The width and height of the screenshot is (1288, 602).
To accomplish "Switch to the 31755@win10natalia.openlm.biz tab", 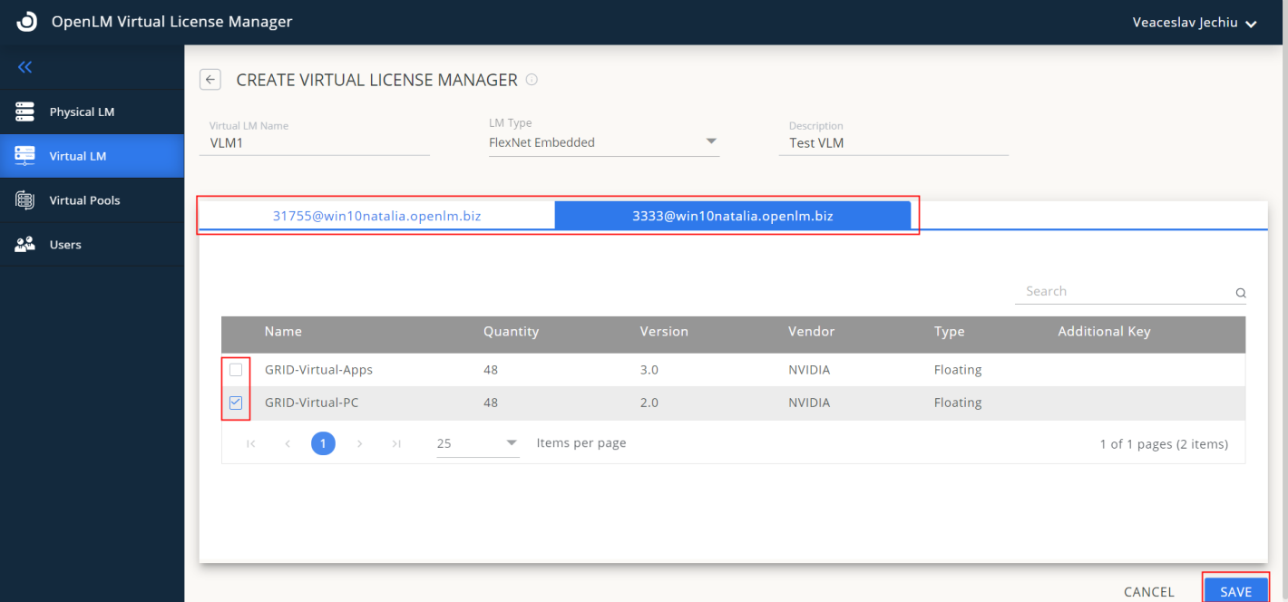I will (x=376, y=216).
